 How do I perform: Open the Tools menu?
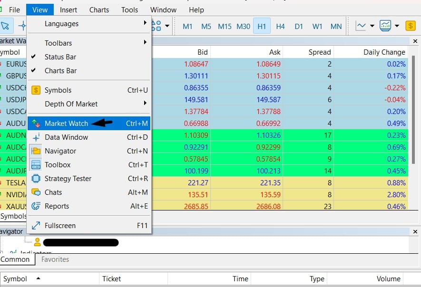point(129,10)
